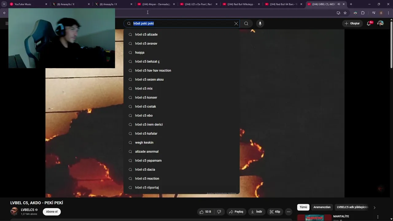Viewport: 393px width, 221px height.
Task: Select suggestion 'lvbel c5 sezen aksu'
Action: [181, 79]
